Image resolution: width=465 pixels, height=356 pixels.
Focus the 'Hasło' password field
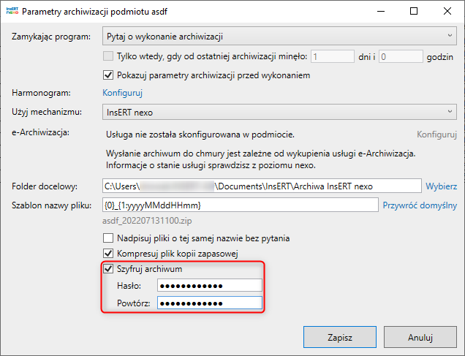[209, 286]
